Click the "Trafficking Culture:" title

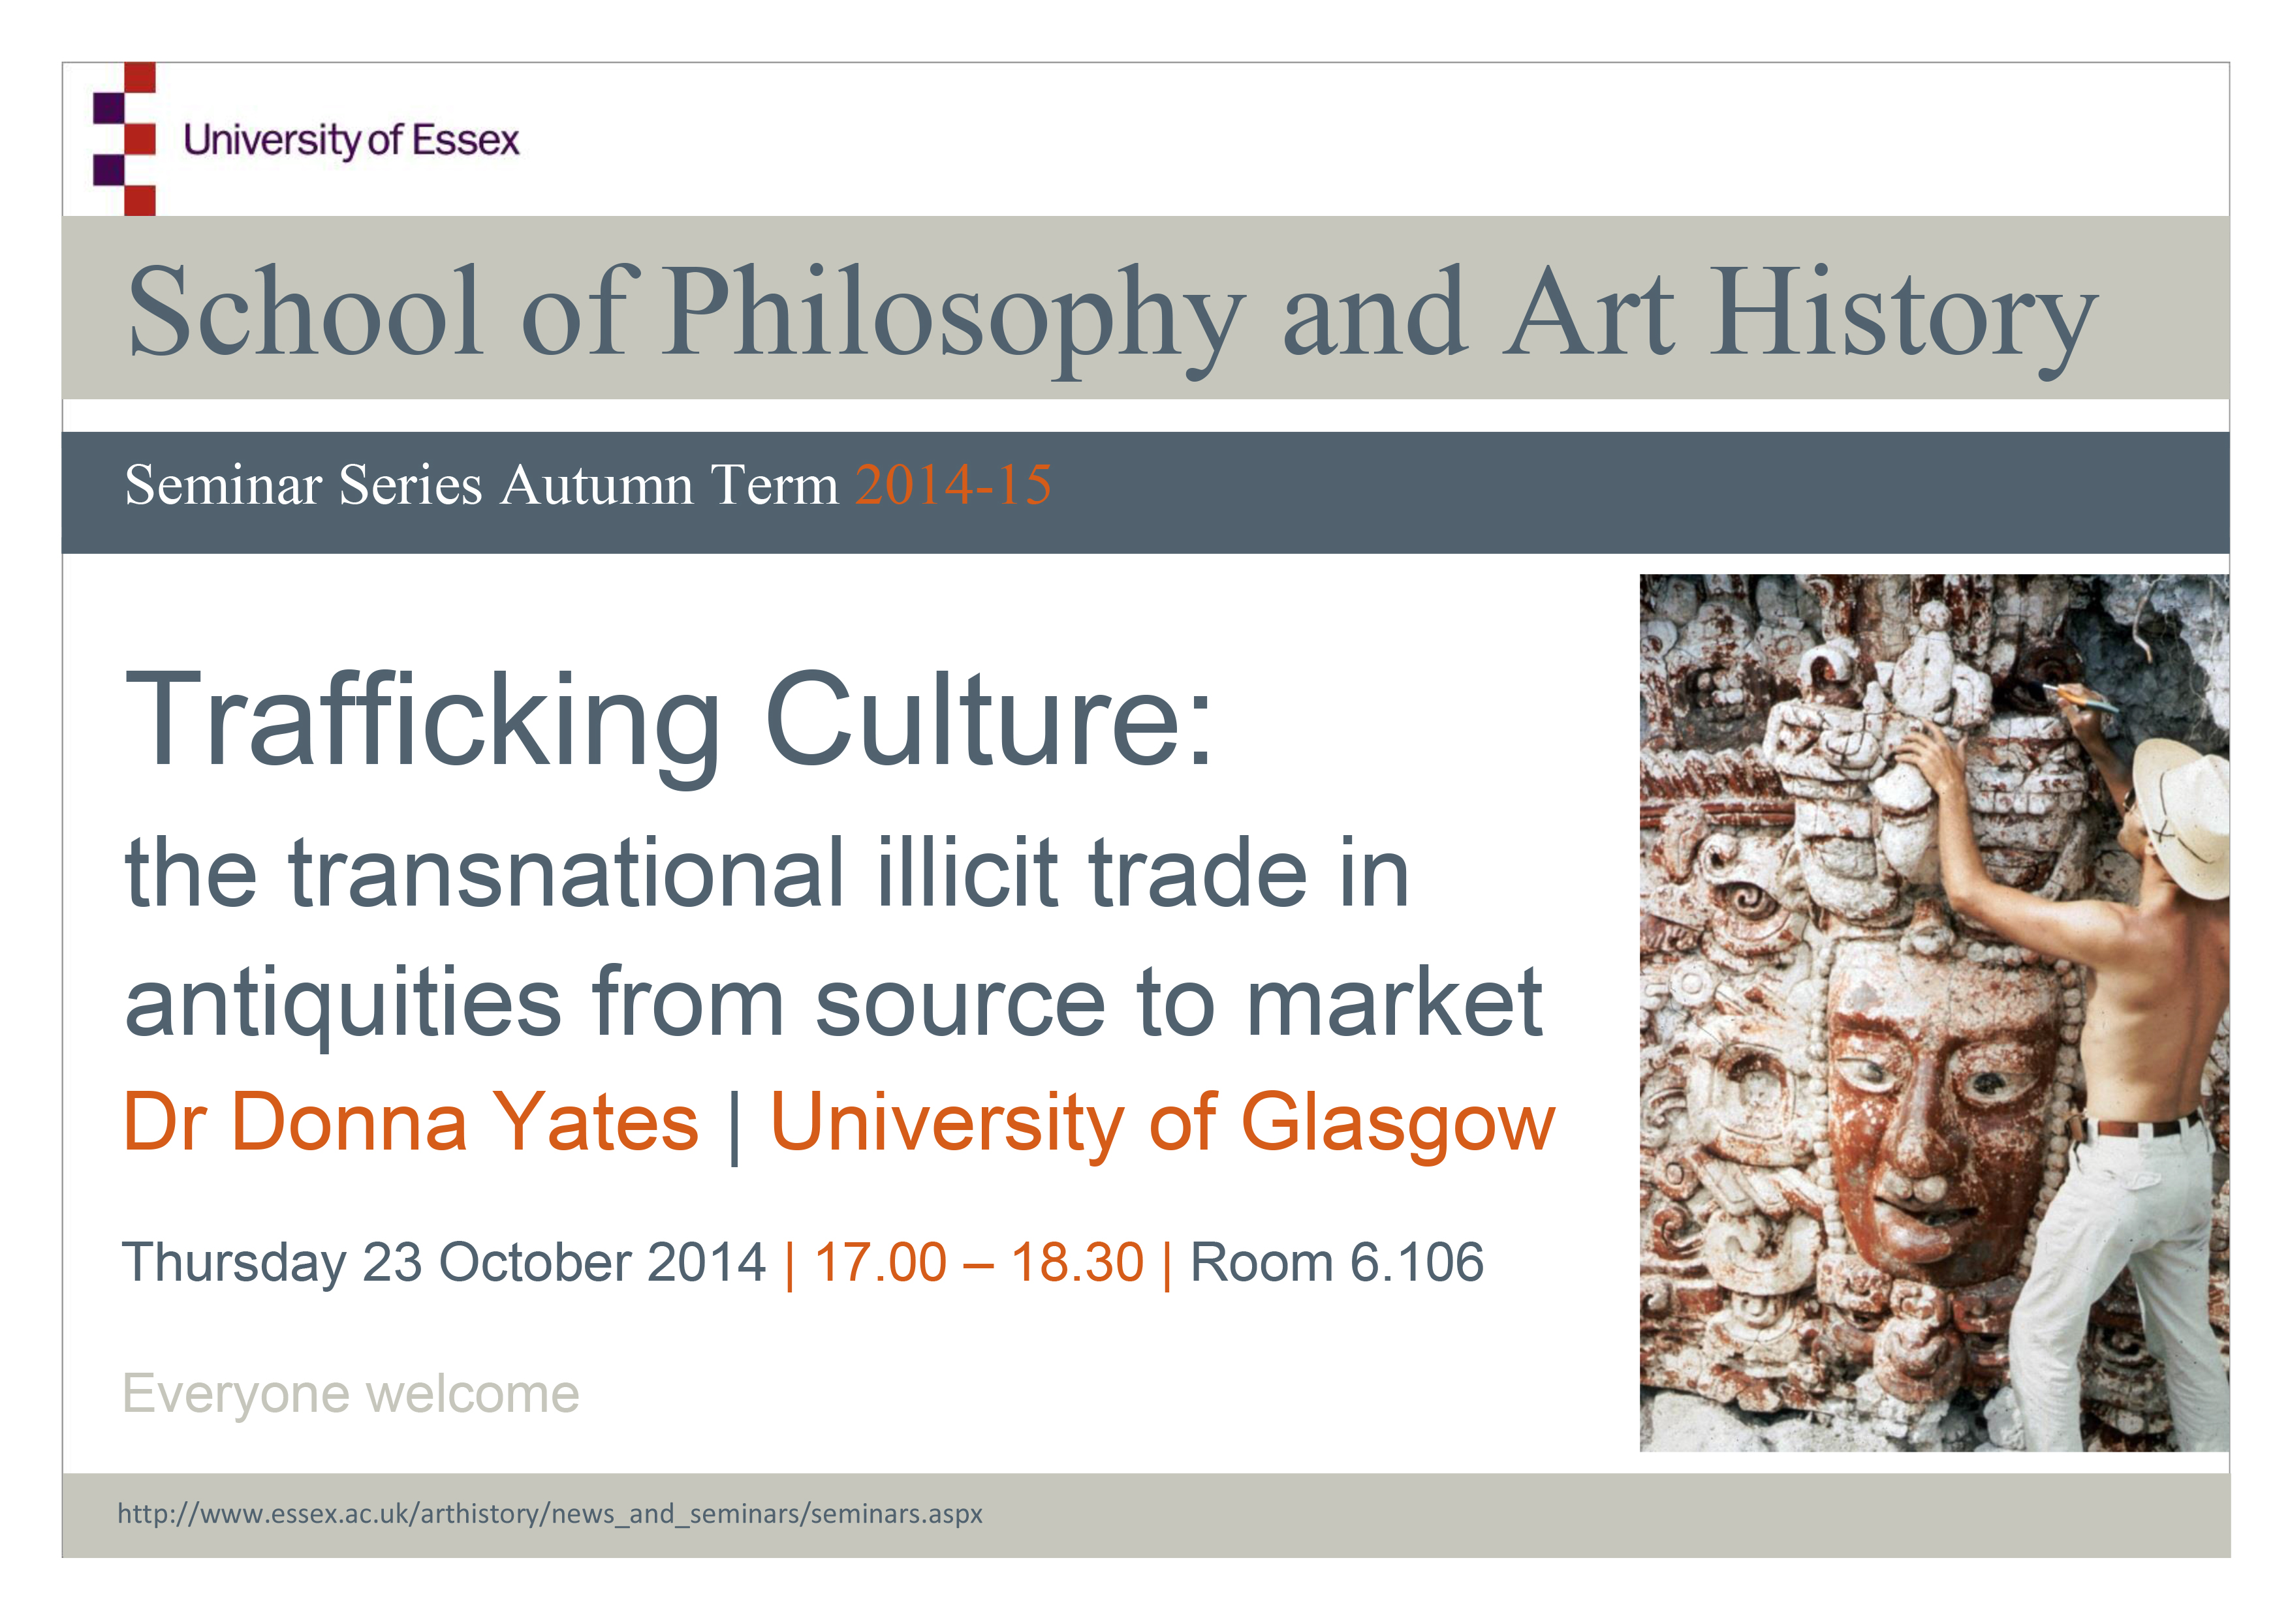point(668,721)
